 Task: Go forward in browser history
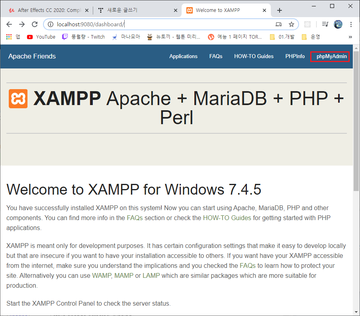[22, 24]
